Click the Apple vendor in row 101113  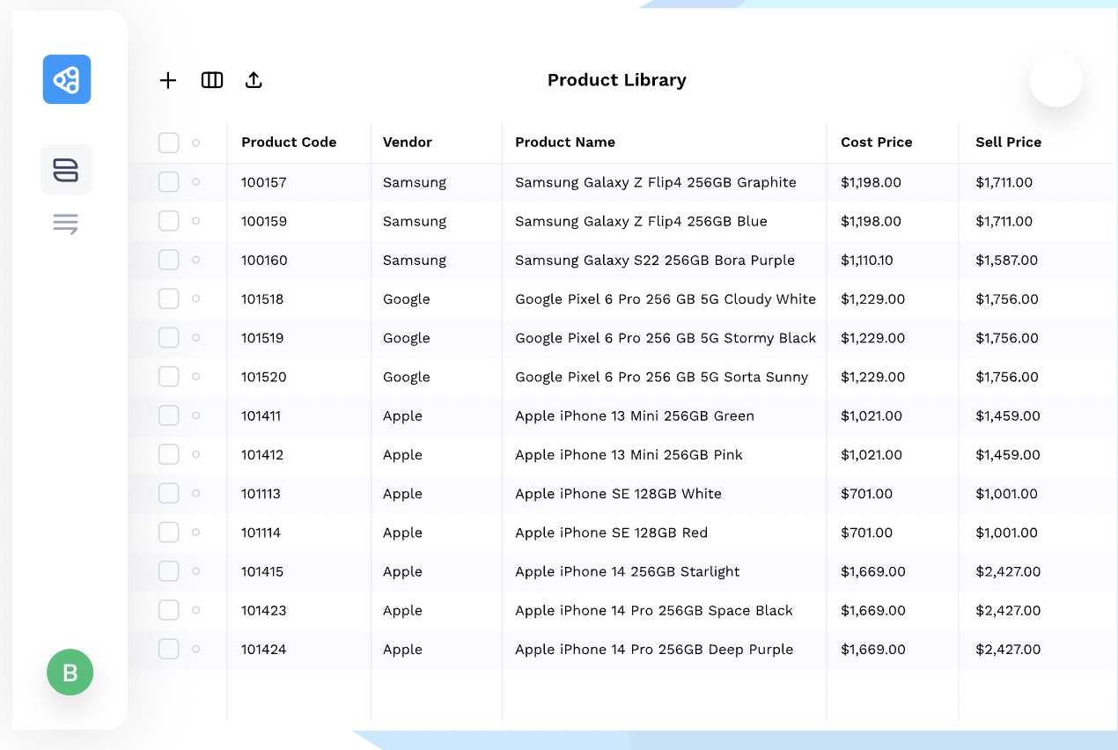coord(402,493)
